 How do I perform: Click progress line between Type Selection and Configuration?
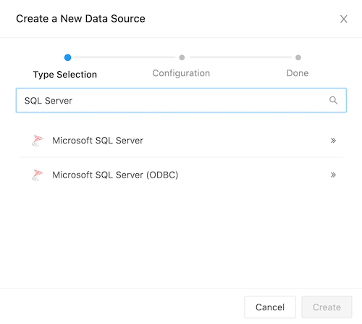(x=125, y=57)
